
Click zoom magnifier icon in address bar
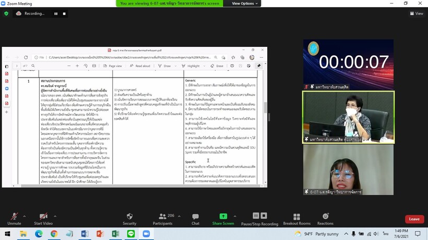216,57
